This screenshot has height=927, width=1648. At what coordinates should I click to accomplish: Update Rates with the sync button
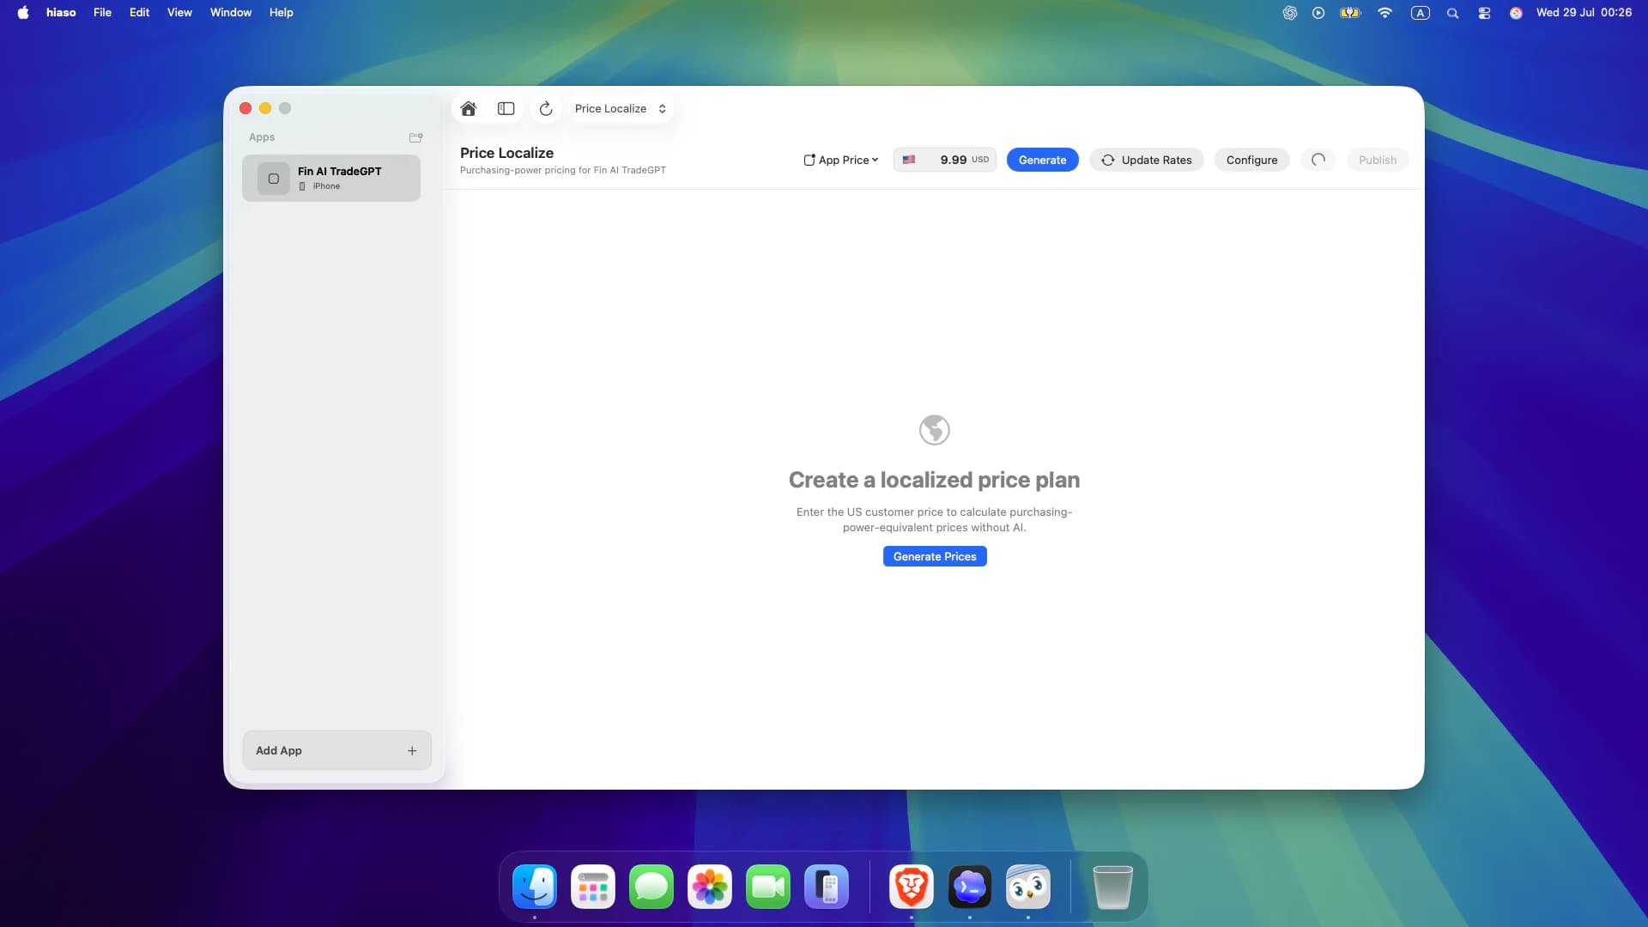[1147, 161]
